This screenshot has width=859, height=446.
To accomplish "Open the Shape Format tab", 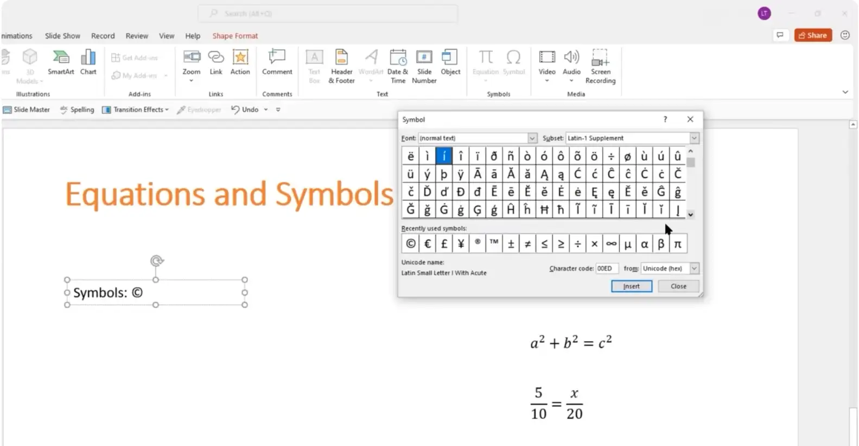I will (x=235, y=36).
